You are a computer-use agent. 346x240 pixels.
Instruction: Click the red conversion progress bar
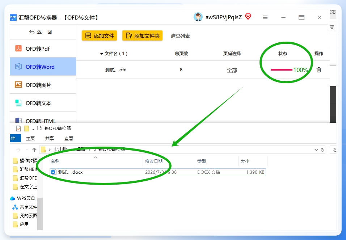[x=282, y=70]
